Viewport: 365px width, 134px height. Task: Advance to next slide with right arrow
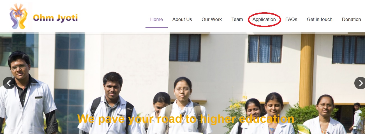(360, 83)
